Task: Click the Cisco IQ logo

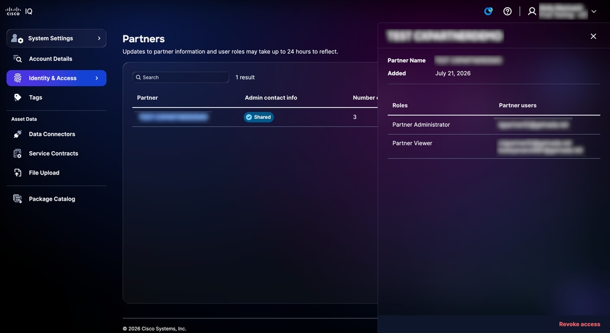Action: pyautogui.click(x=19, y=11)
